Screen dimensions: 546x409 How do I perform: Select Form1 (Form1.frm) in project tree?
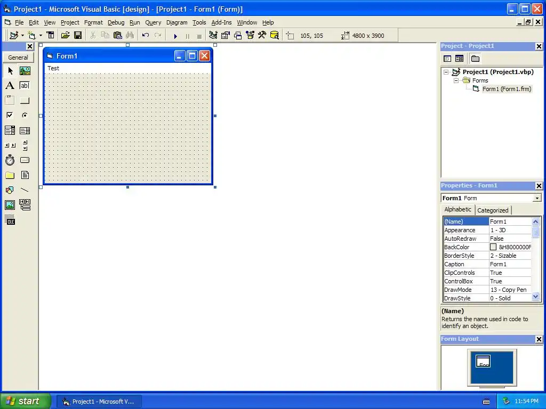[507, 89]
